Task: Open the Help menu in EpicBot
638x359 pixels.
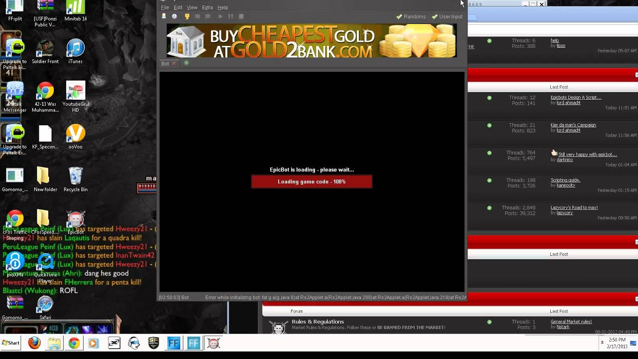Action: tap(223, 7)
